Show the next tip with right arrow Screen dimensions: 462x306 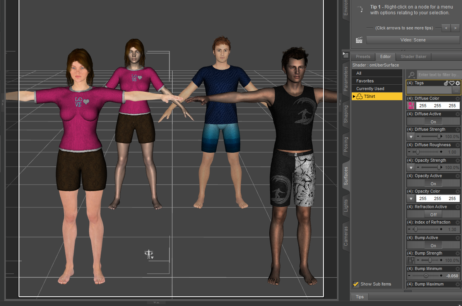point(455,28)
